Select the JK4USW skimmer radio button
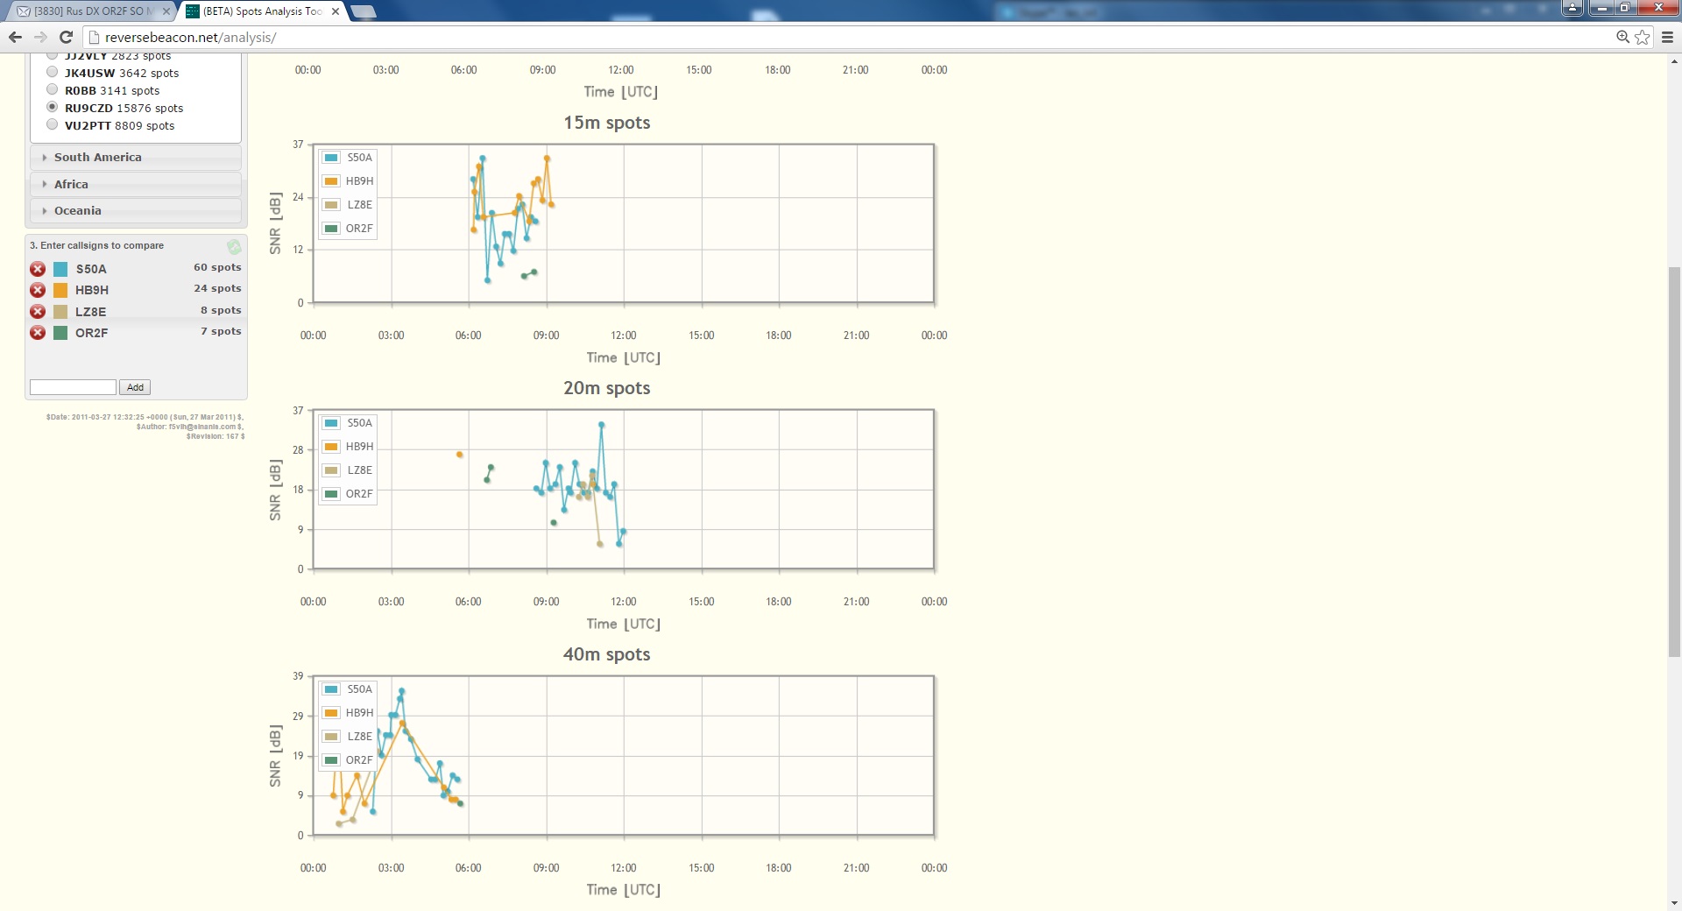 pos(53,72)
